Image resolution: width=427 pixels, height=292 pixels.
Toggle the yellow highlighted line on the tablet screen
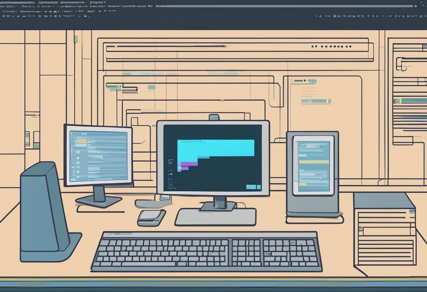[x=314, y=162]
